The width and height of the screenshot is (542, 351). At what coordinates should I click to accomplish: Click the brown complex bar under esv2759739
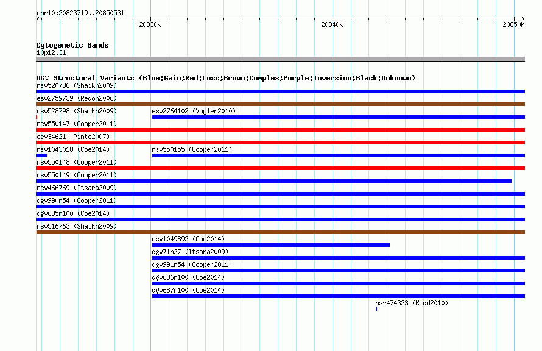coord(280,104)
